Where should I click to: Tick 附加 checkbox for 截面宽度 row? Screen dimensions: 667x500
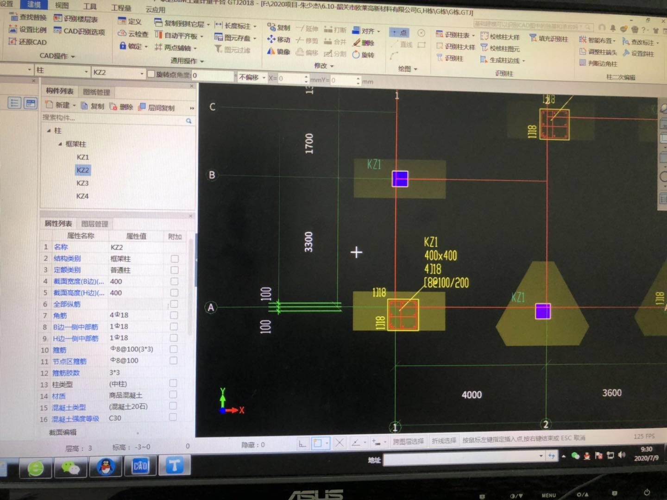point(174,281)
